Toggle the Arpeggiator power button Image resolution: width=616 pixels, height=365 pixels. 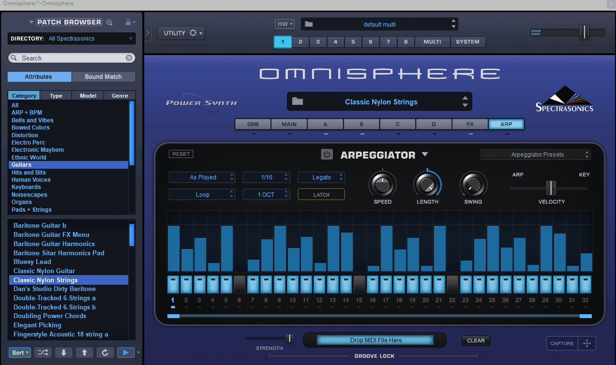[327, 155]
